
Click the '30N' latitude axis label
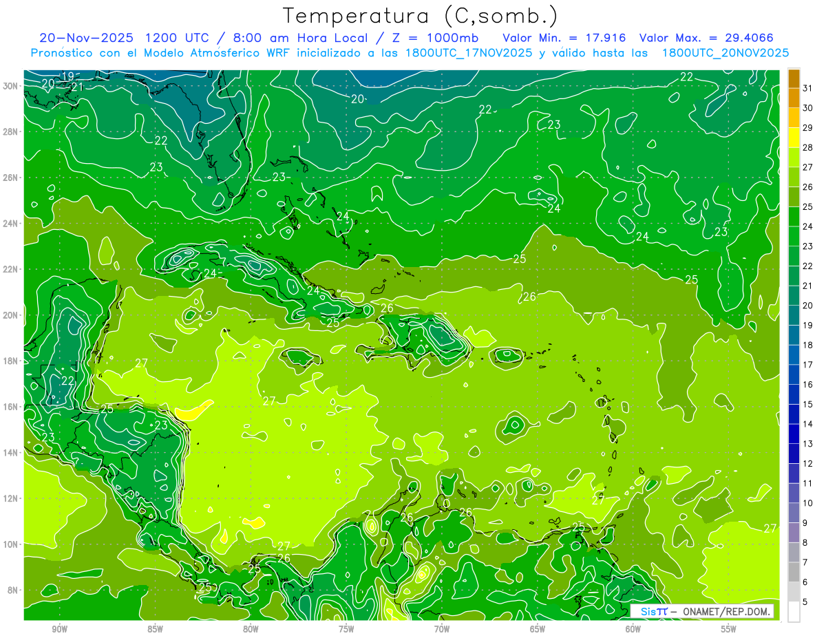10,85
